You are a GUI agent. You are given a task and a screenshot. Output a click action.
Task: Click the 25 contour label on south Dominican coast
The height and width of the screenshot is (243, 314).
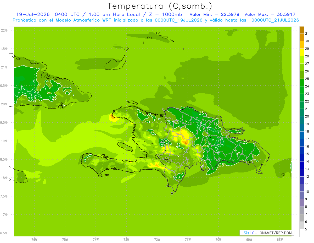[x=221, y=165]
